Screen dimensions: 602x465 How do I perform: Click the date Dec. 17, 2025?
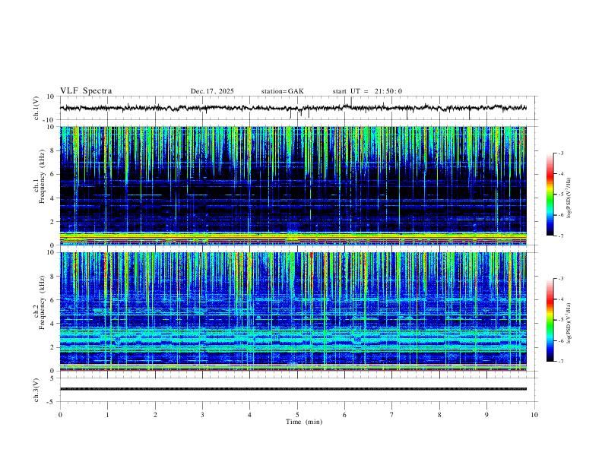pos(212,91)
